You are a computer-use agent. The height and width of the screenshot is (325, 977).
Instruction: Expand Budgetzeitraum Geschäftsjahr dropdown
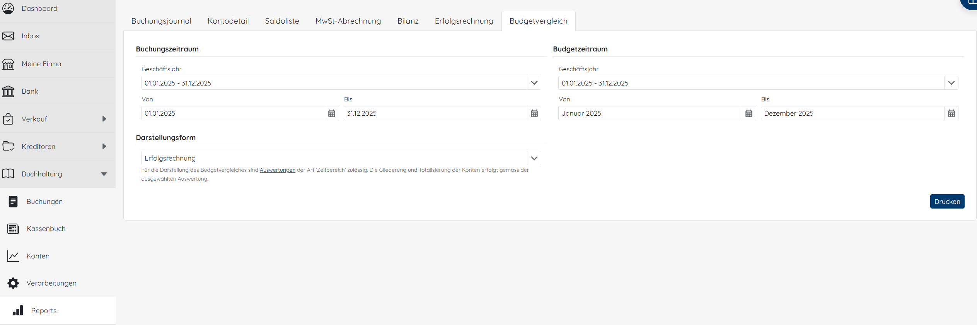[x=951, y=83]
